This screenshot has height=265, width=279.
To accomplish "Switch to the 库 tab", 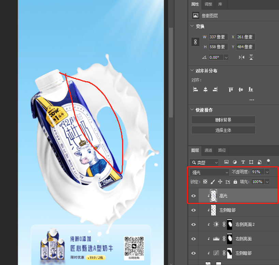I will tap(220, 4).
